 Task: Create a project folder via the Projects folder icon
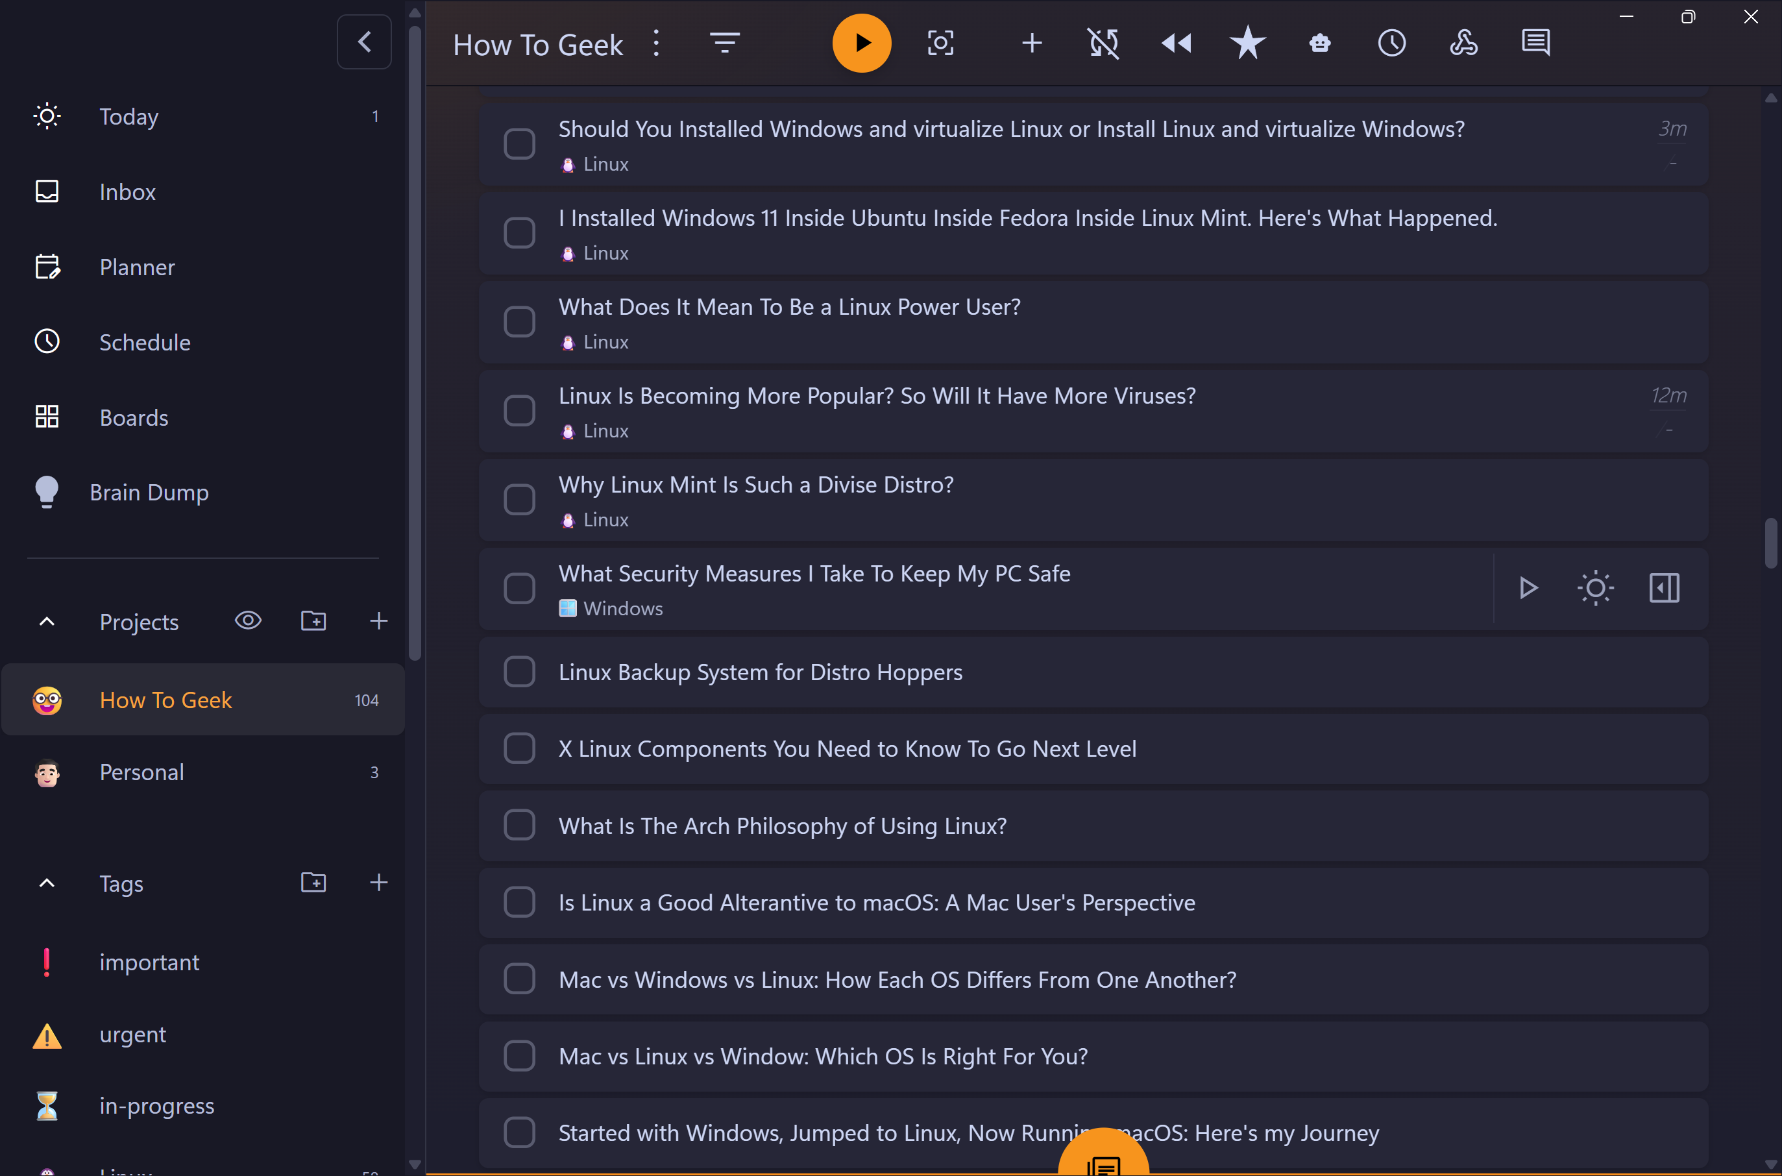point(313,621)
